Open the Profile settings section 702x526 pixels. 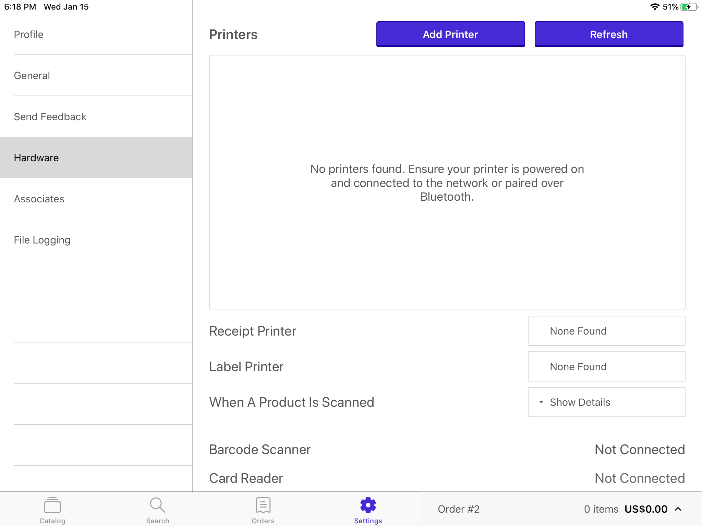96,34
